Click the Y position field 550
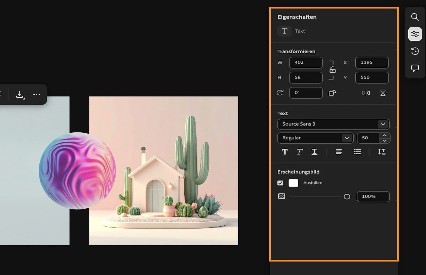Image resolution: width=426 pixels, height=275 pixels. pyautogui.click(x=372, y=77)
